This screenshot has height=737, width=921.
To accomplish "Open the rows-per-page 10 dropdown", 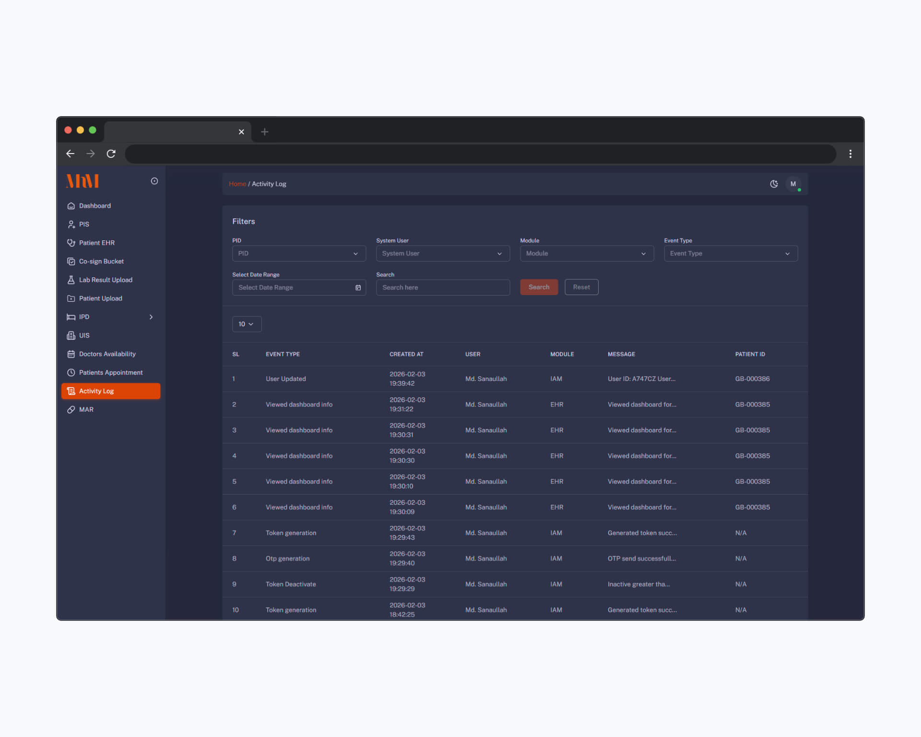I will (247, 324).
